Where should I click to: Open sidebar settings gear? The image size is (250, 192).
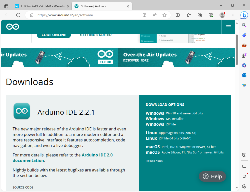pyautogui.click(x=244, y=186)
